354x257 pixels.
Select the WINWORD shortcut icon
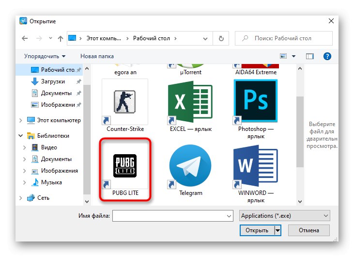point(256,166)
